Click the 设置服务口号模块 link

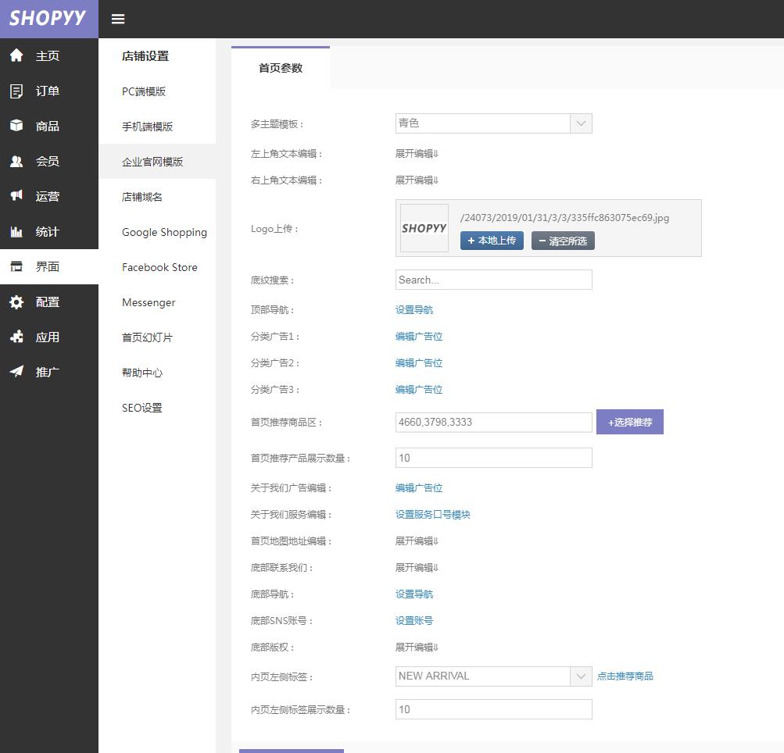tap(432, 514)
